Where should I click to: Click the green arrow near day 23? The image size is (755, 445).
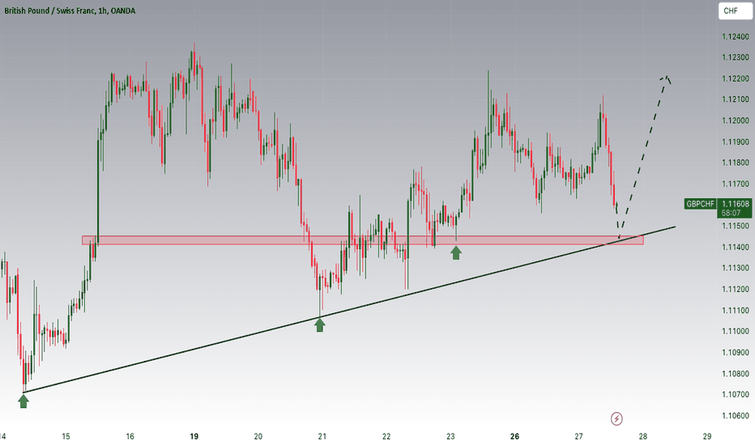(456, 252)
